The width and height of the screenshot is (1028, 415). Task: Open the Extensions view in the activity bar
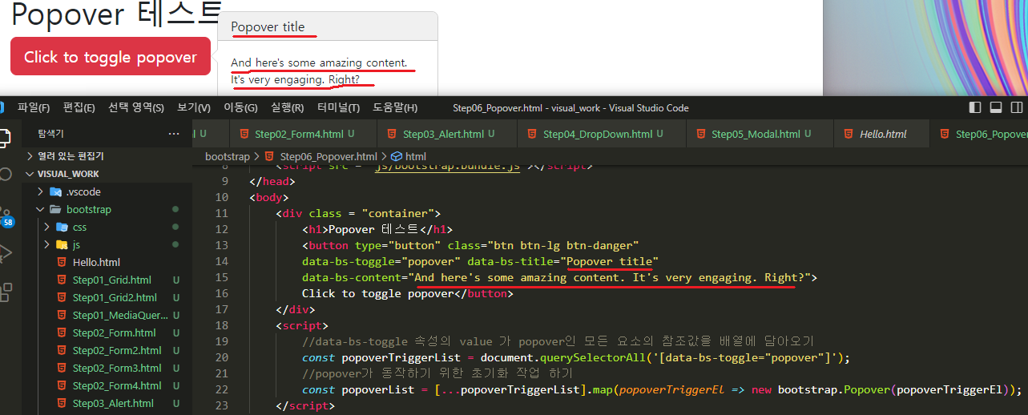[x=5, y=292]
